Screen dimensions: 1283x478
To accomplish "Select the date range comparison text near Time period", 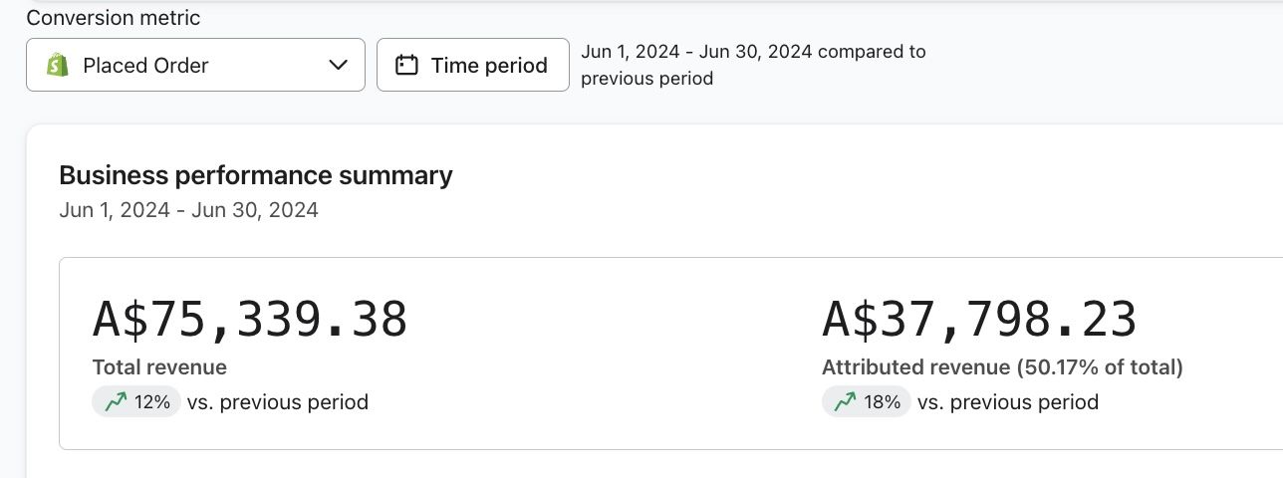I will pyautogui.click(x=753, y=65).
